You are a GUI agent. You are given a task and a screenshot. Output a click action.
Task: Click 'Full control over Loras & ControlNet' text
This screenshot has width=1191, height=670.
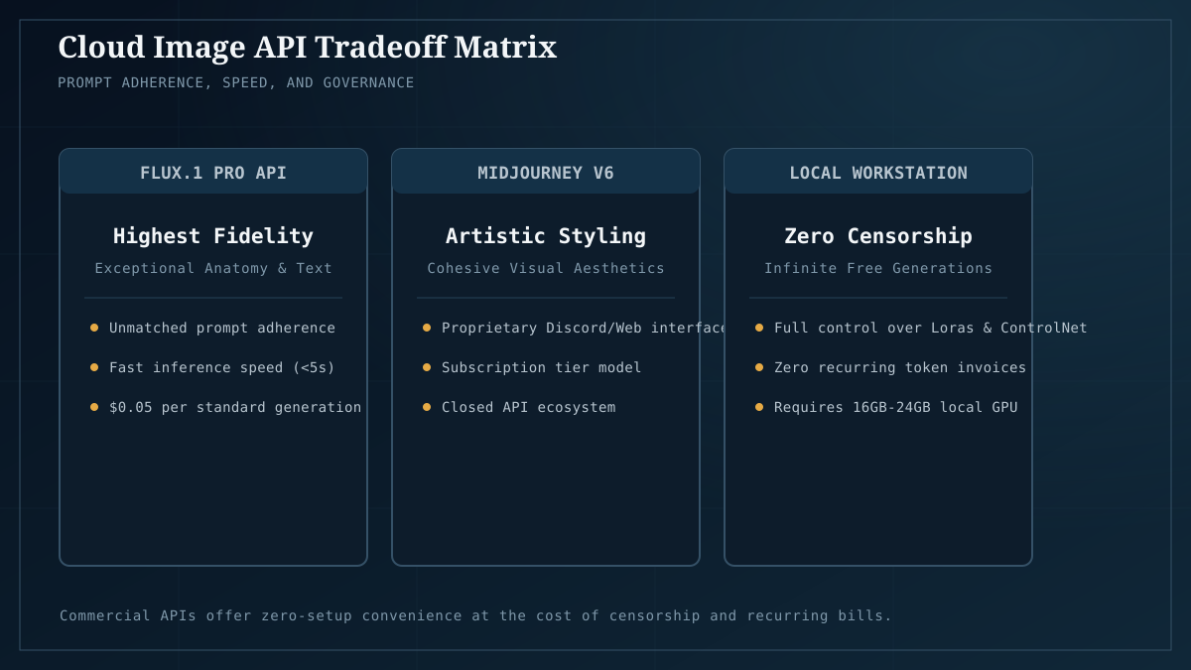point(931,328)
